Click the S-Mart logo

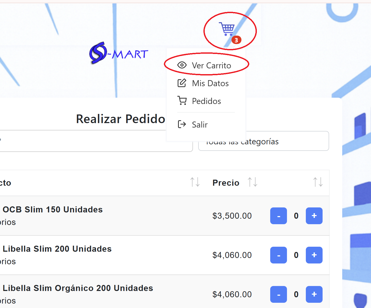pos(119,53)
